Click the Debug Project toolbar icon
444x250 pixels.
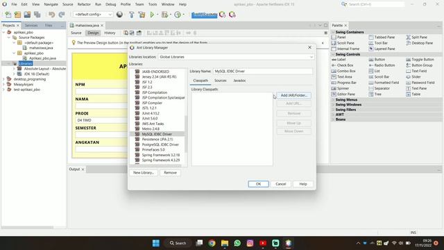pyautogui.click(x=165, y=15)
